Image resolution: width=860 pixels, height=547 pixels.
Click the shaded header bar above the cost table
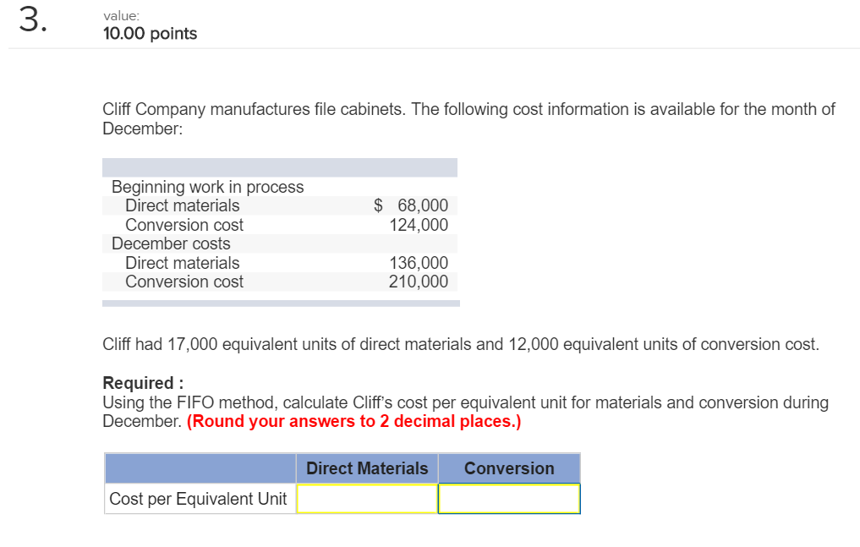[279, 167]
